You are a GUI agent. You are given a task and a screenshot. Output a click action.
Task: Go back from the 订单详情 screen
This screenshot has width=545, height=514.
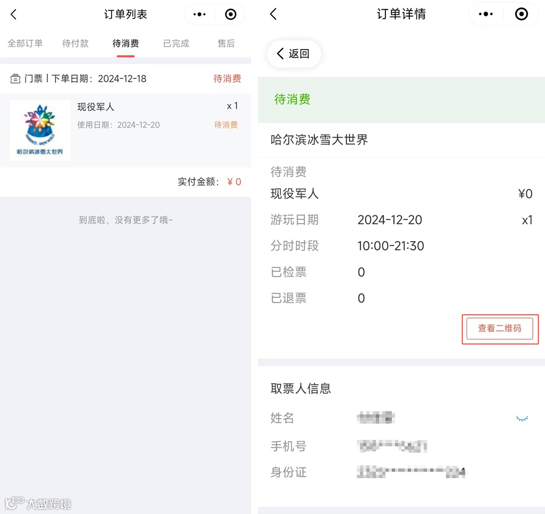pyautogui.click(x=273, y=14)
